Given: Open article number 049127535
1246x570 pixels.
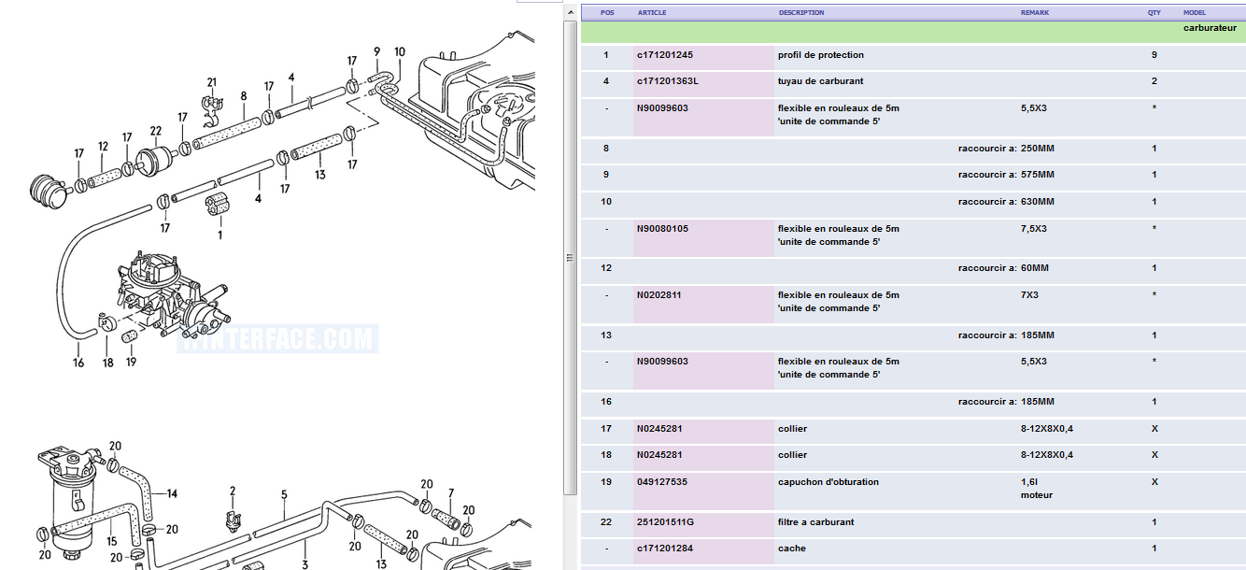Looking at the screenshot, I should [x=661, y=482].
